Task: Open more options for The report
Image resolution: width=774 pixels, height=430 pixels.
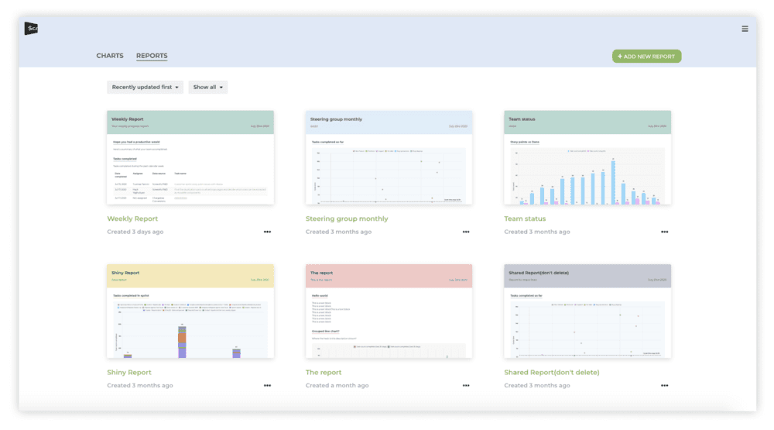Action: point(465,386)
